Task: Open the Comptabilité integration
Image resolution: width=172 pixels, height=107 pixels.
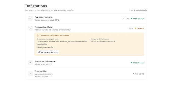Action: [86, 74]
